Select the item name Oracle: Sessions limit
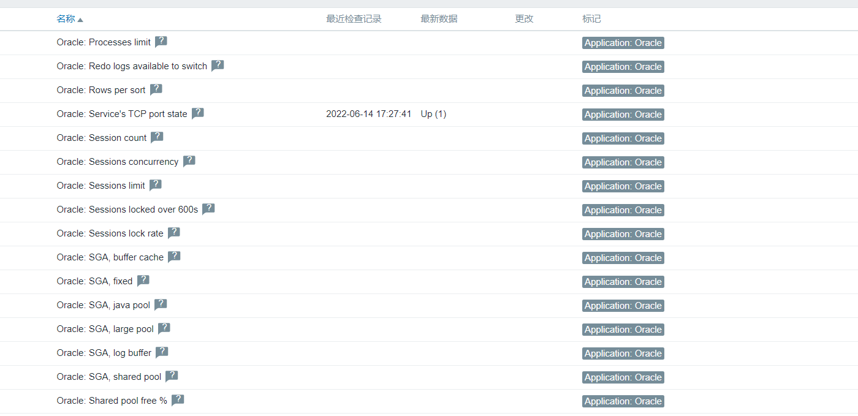 point(101,186)
